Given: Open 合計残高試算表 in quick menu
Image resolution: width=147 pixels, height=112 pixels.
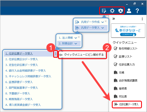Looking at the screenshot, I should pos(126,81).
